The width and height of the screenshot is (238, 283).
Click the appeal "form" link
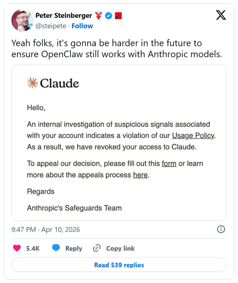(x=169, y=164)
